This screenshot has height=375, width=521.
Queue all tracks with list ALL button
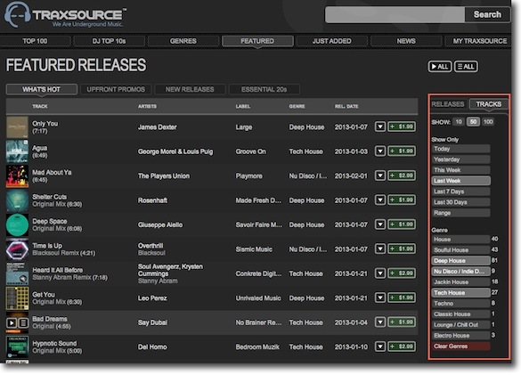tap(466, 67)
